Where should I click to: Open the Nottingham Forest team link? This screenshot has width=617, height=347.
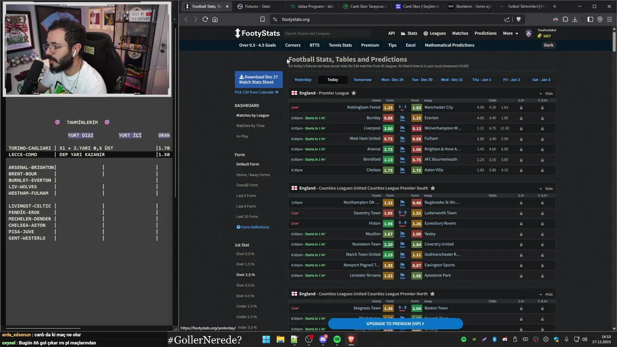[363, 107]
